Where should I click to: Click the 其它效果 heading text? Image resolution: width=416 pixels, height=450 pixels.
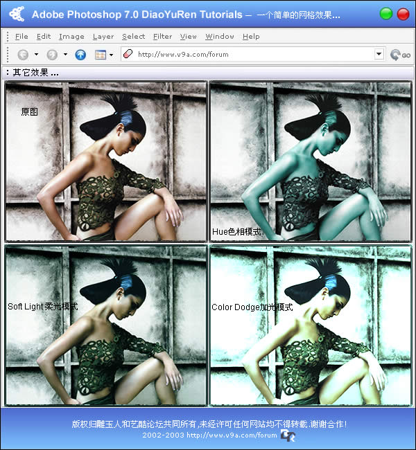[35, 73]
